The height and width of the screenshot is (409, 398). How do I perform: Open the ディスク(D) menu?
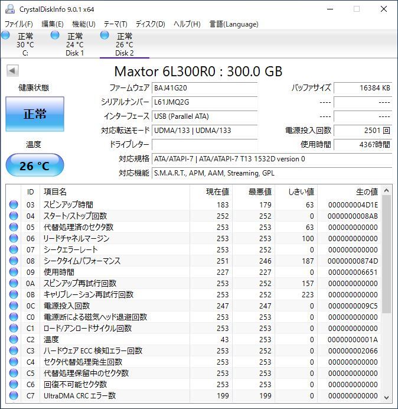[150, 24]
